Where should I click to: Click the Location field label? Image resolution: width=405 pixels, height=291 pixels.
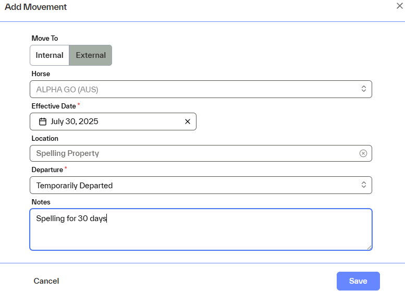click(45, 138)
